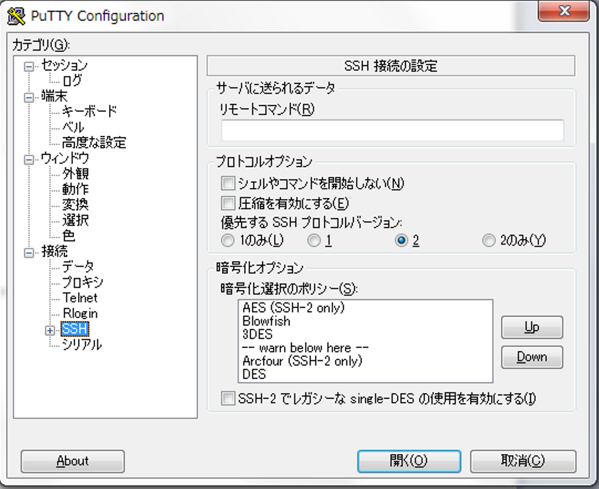Open the 変換 settings
Image resolution: width=599 pixels, height=489 pixels.
click(x=75, y=205)
